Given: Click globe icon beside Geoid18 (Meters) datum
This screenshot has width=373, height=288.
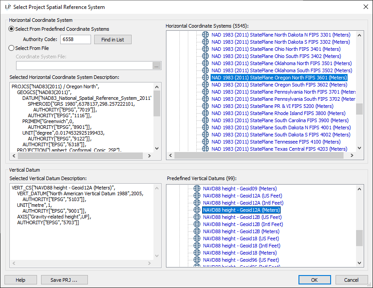Looking at the screenshot, I should [x=197, y=253].
